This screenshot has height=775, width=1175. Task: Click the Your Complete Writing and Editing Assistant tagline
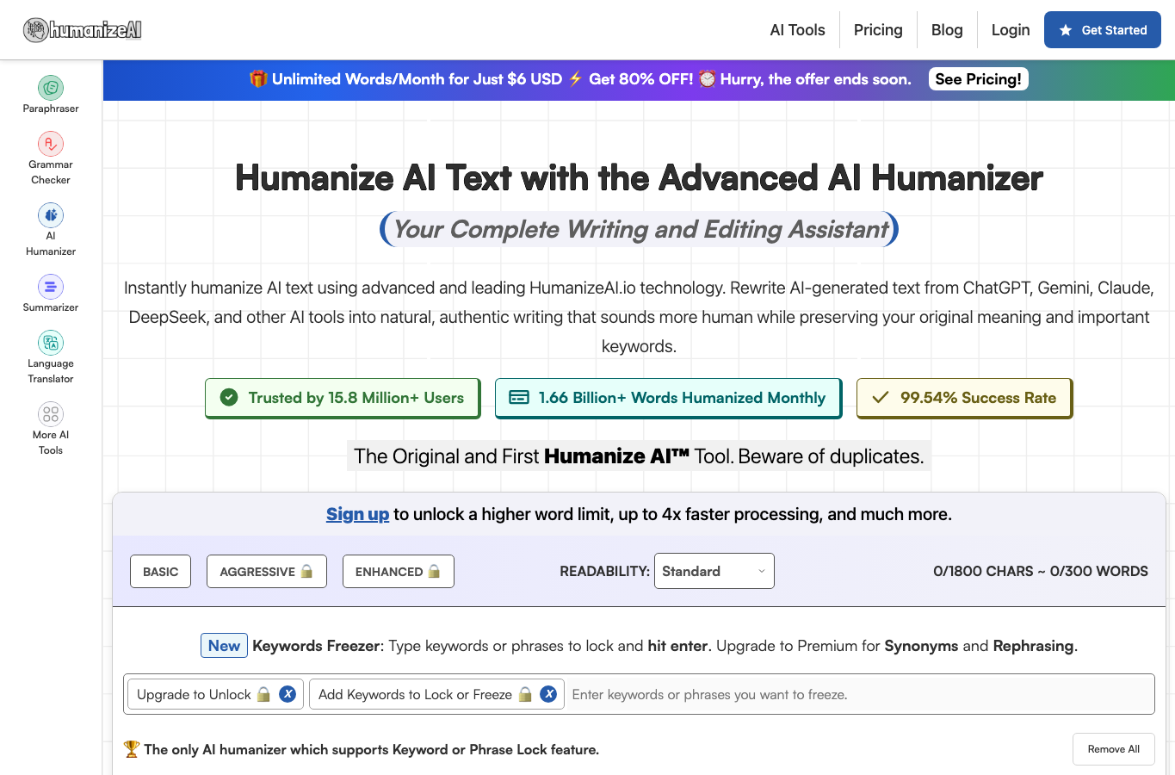point(640,229)
